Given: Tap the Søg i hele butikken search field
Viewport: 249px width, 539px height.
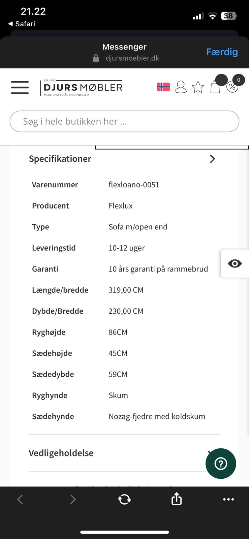Looking at the screenshot, I should (x=124, y=121).
